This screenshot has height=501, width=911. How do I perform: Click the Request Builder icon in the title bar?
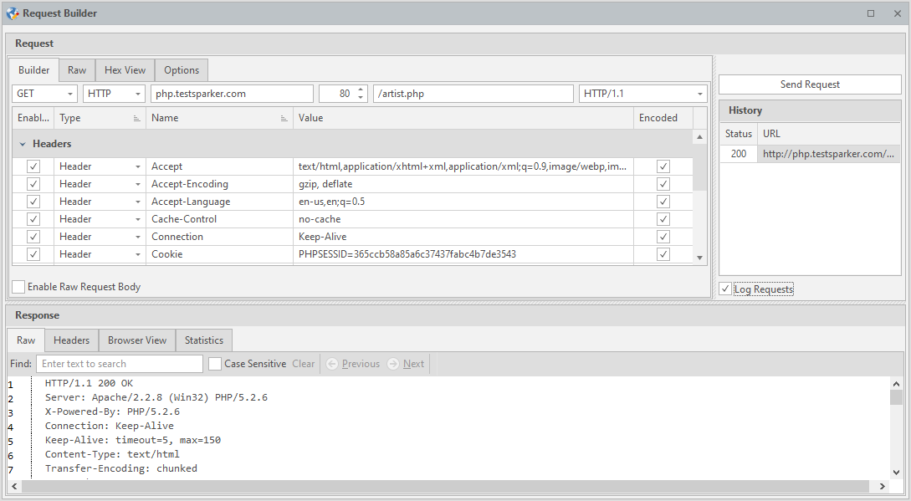click(x=12, y=13)
